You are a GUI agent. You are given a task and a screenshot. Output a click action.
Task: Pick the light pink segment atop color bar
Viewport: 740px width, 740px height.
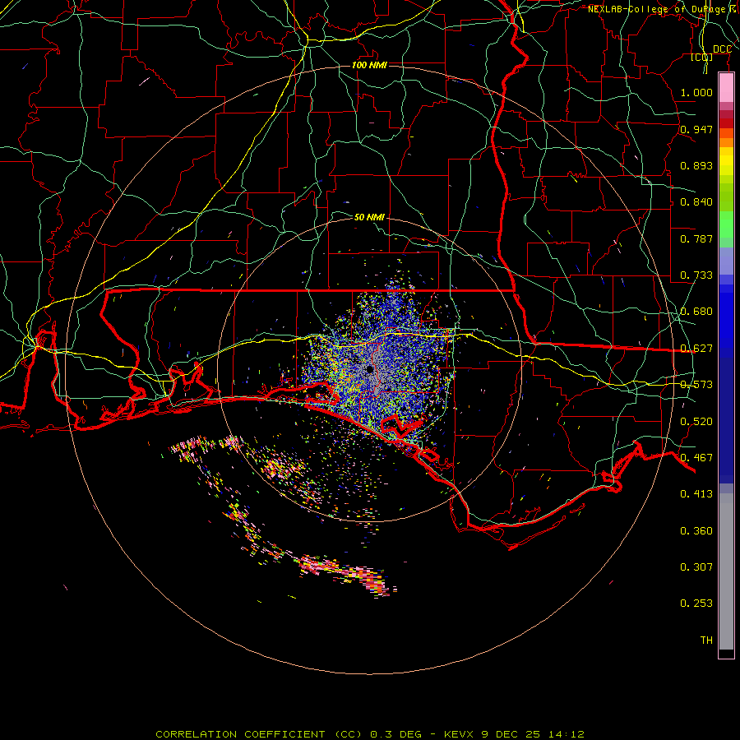coord(726,88)
